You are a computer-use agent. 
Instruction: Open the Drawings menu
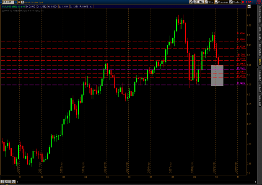click(x=222, y=2)
